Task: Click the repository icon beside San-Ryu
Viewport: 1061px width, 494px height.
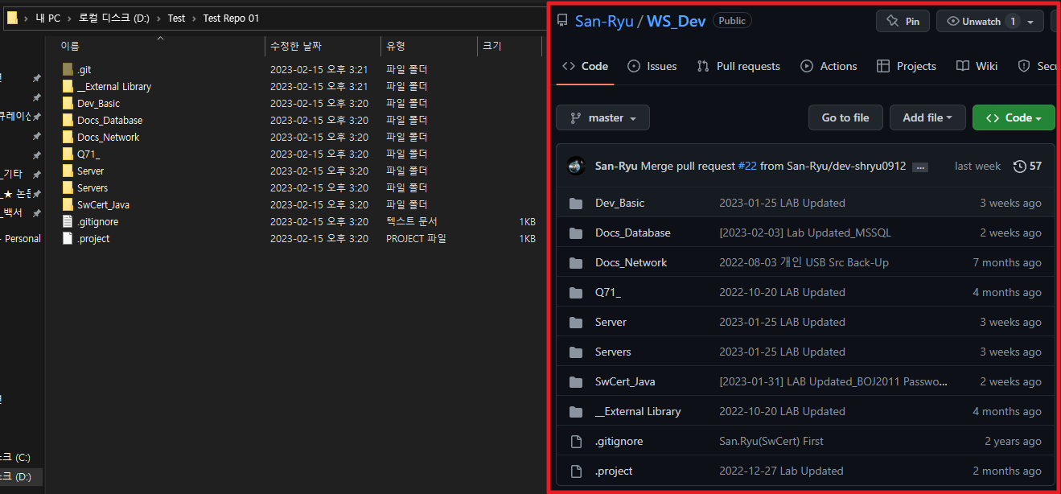Action: (562, 21)
